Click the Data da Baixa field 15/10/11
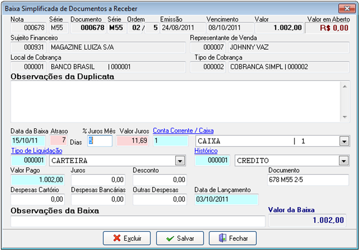Viewport: 360px width, 251px height. coord(28,141)
